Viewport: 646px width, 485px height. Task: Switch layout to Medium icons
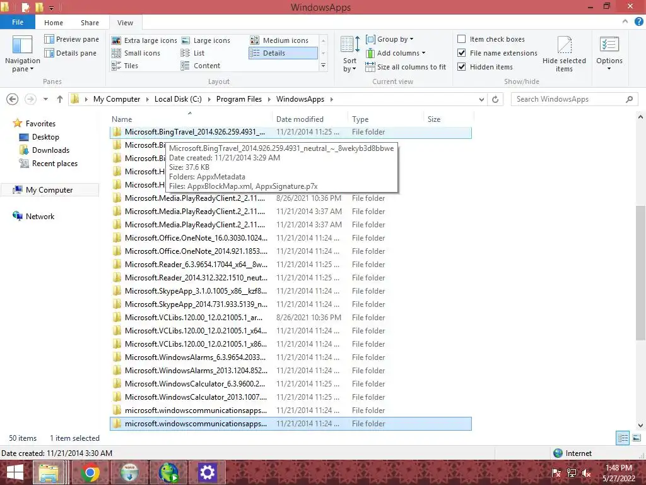tap(279, 40)
